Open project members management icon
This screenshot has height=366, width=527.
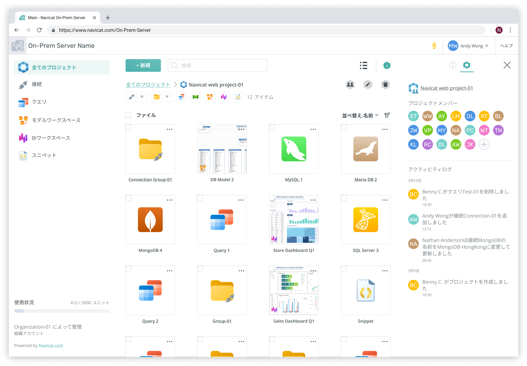pos(350,85)
